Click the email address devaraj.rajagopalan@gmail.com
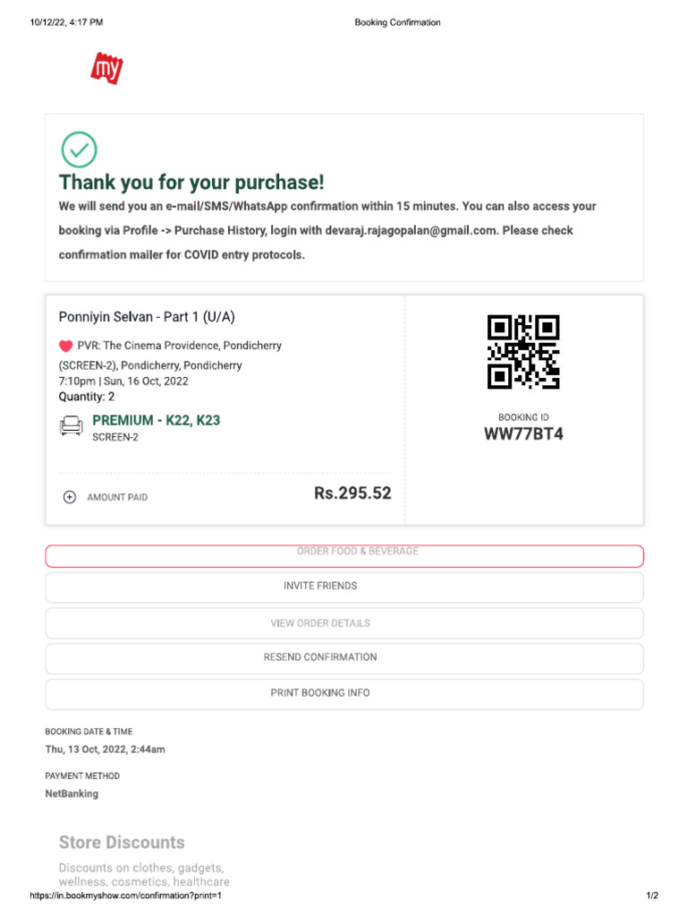 point(411,230)
